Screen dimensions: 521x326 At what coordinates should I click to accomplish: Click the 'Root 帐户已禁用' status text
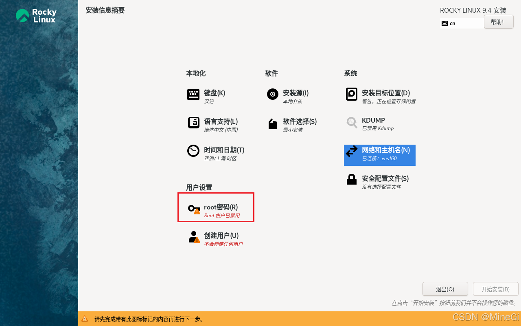[x=222, y=216]
